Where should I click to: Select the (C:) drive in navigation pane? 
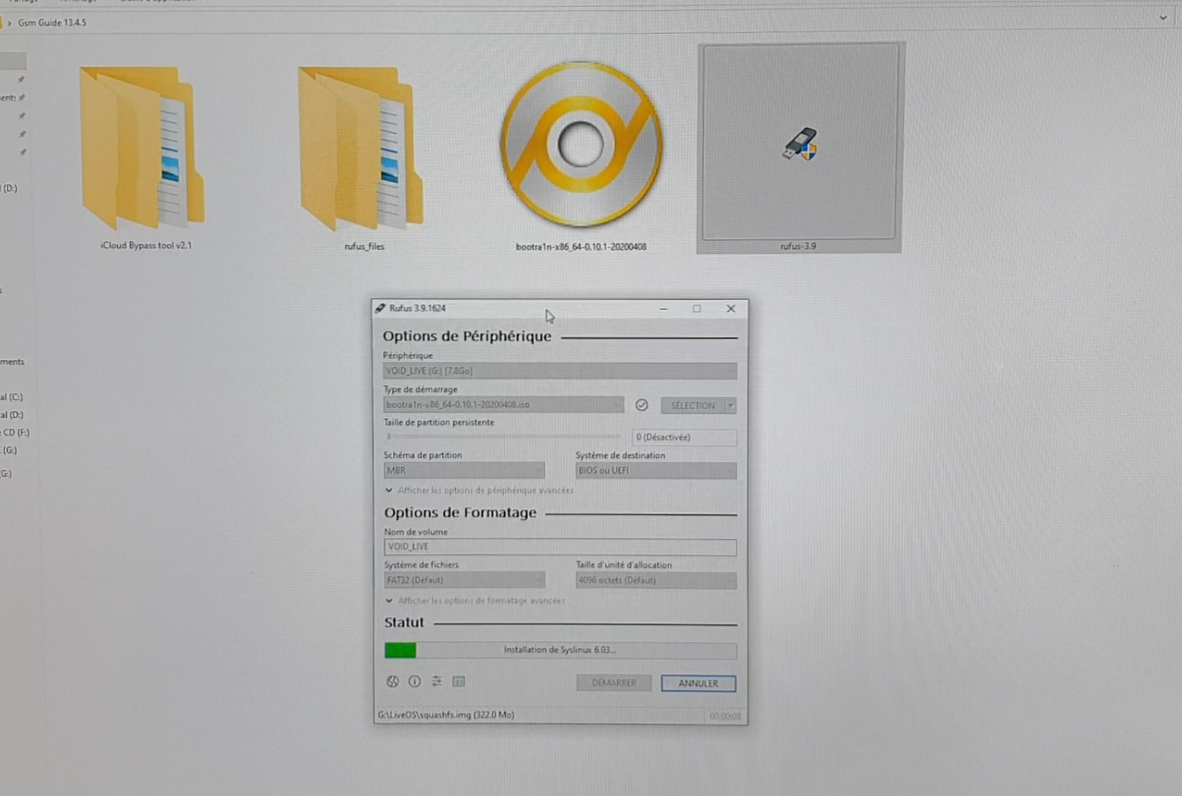(x=12, y=397)
